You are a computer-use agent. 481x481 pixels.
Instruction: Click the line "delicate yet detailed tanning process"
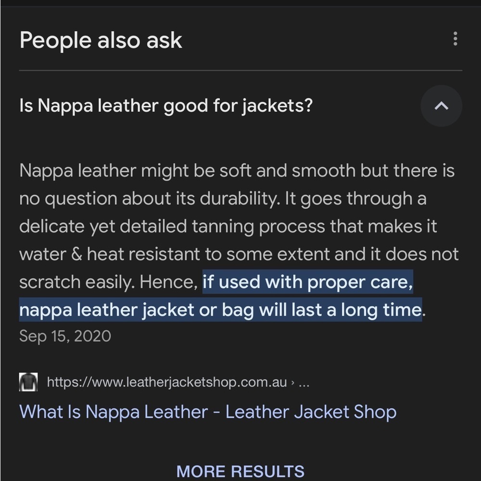point(228,227)
